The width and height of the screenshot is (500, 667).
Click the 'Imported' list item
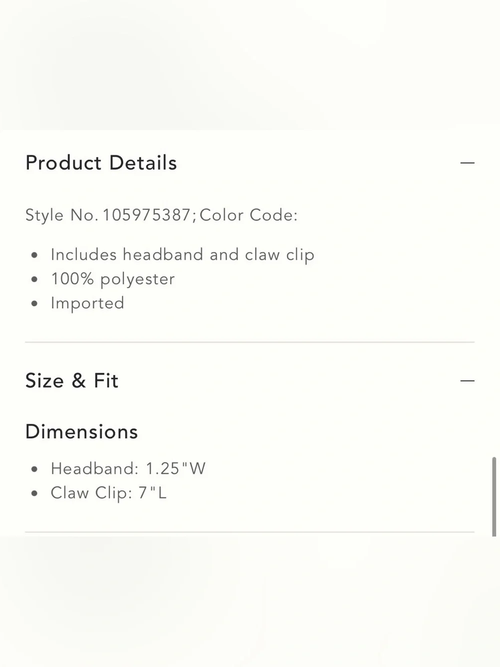click(x=87, y=303)
